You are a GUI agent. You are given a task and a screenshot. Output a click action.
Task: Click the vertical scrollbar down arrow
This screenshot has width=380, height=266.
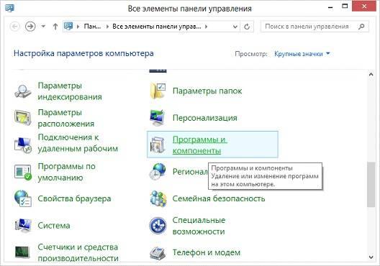pyautogui.click(x=371, y=257)
